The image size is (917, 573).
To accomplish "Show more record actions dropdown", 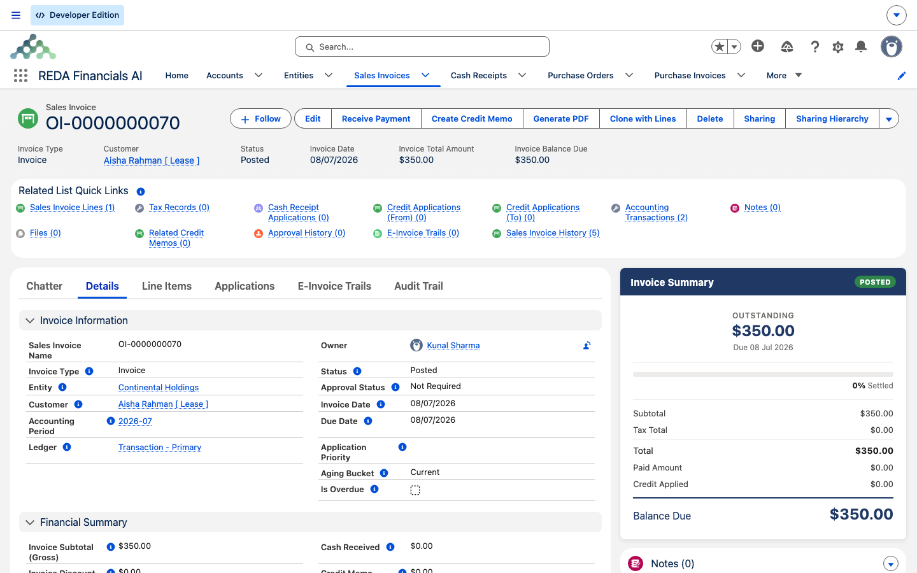I will 889,119.
